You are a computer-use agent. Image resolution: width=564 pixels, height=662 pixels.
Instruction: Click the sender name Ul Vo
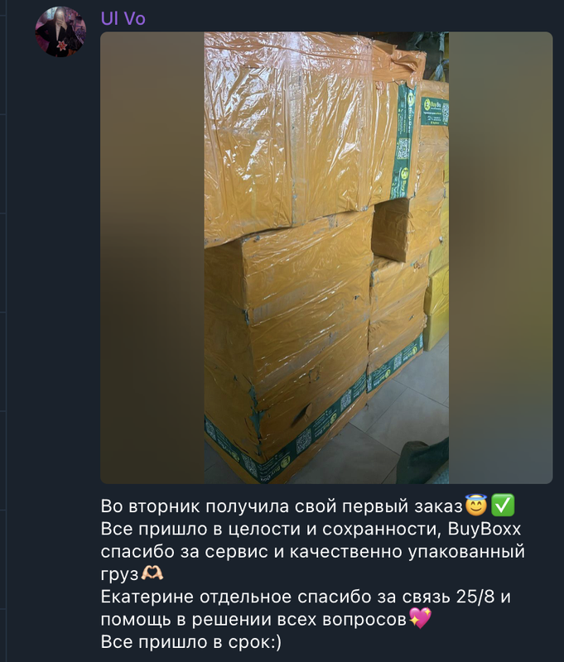[x=123, y=18]
